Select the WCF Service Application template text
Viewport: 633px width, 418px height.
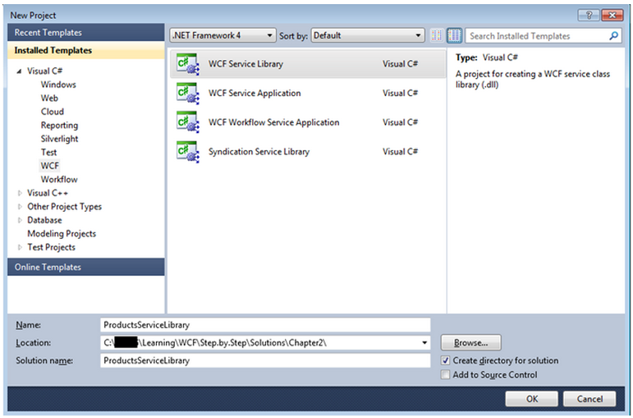(255, 94)
